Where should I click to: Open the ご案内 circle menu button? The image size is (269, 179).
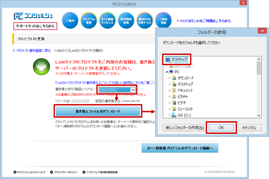click(70, 21)
